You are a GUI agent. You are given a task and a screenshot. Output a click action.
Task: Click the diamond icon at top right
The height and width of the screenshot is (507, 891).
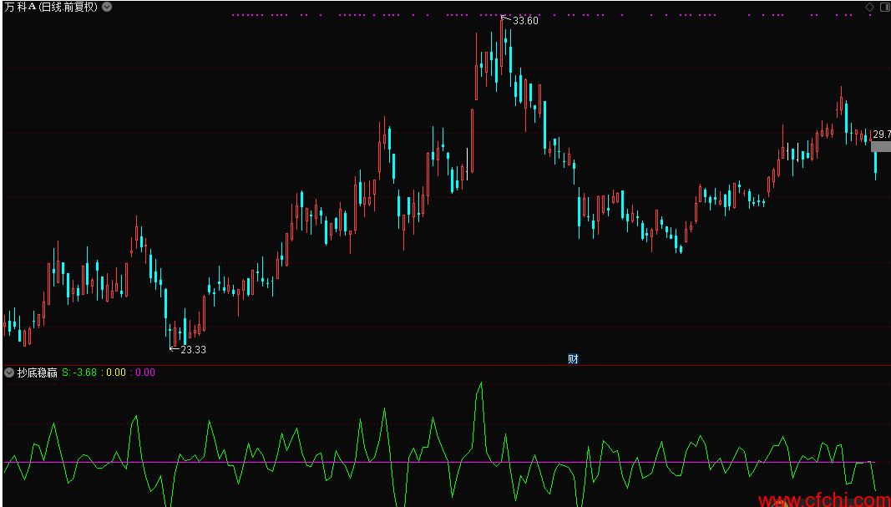pos(869,8)
